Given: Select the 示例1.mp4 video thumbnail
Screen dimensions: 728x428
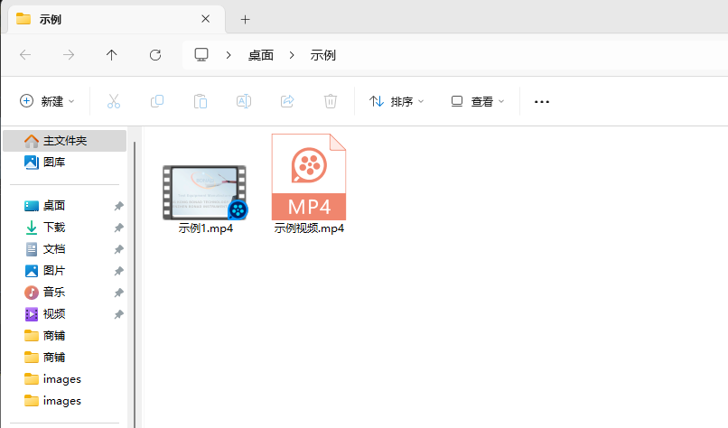Looking at the screenshot, I should [x=205, y=192].
